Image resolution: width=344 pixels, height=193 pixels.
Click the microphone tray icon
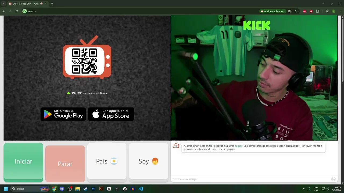click(310, 189)
